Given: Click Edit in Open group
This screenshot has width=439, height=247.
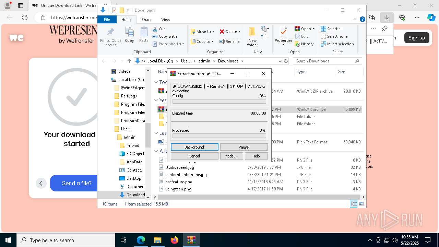Looking at the screenshot, I should click(x=301, y=36).
